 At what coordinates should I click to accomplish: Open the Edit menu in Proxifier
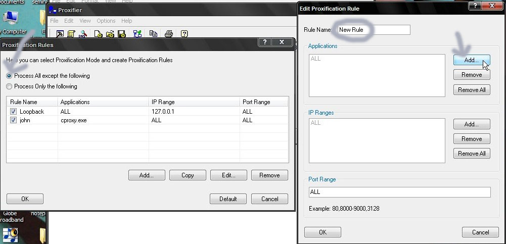(69, 21)
